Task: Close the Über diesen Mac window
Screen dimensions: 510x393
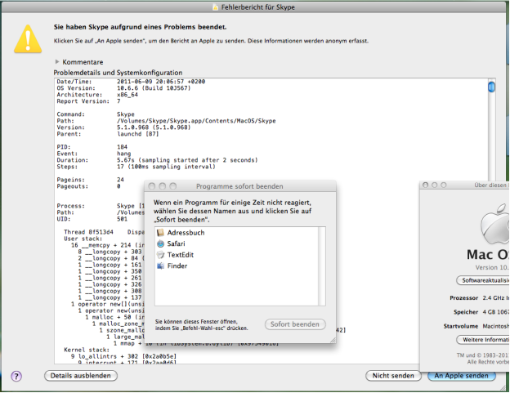Action: pos(426,185)
